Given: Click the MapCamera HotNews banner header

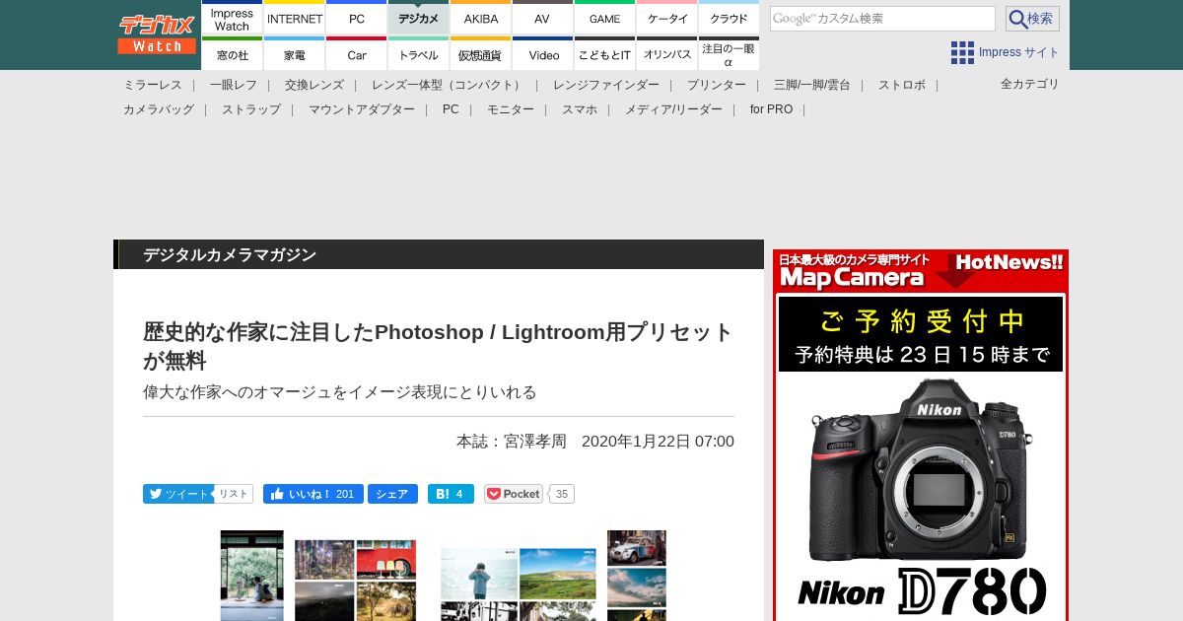Looking at the screenshot, I should (x=921, y=270).
